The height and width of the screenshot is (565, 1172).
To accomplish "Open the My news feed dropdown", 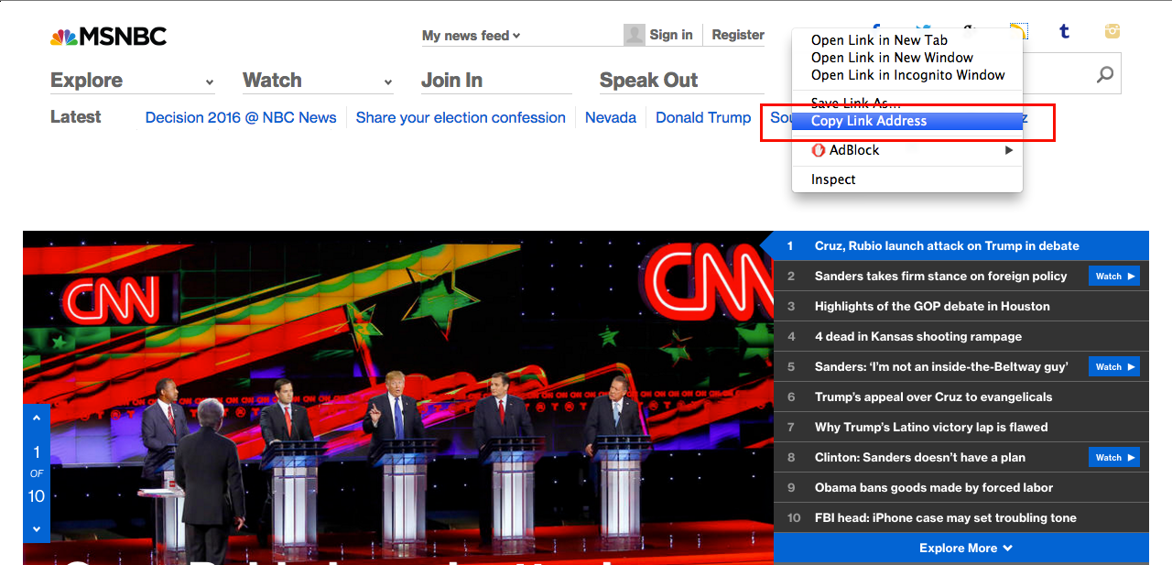I will click(x=470, y=35).
